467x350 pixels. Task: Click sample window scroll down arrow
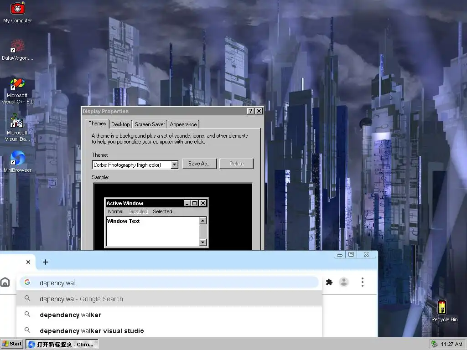tap(203, 242)
